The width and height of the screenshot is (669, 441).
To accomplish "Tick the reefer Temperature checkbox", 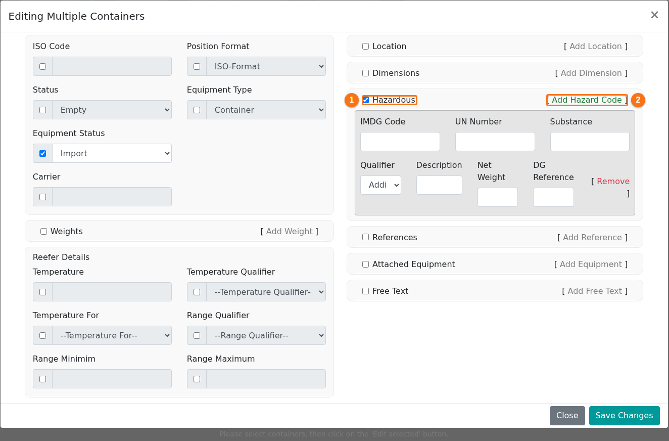I will 42,292.
